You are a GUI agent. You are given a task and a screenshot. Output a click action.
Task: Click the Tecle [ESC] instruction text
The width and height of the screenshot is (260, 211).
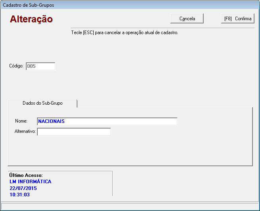click(x=124, y=33)
